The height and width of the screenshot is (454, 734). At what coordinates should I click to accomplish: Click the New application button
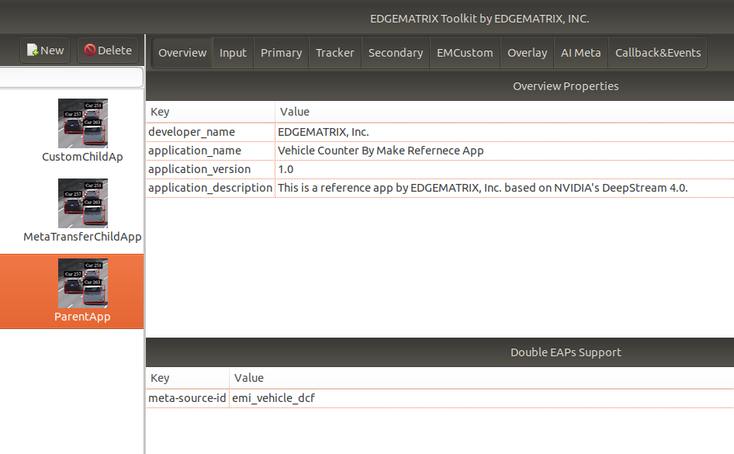(45, 50)
